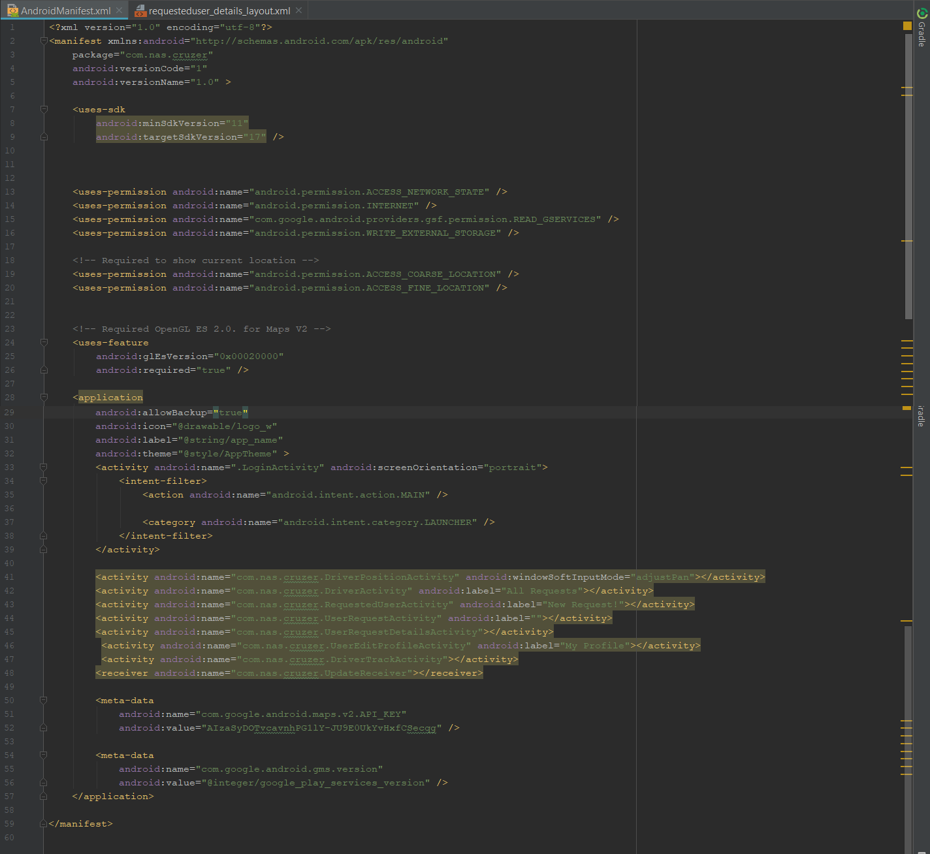
Task: Click the android:icon="@drawable/logo_w" line
Action: click(x=186, y=426)
